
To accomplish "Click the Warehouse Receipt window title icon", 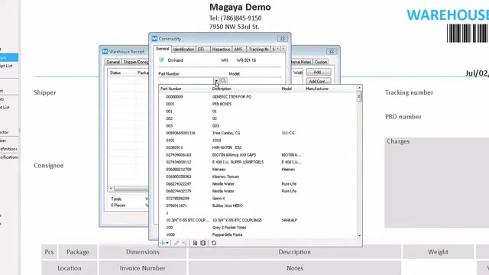I will [105, 51].
